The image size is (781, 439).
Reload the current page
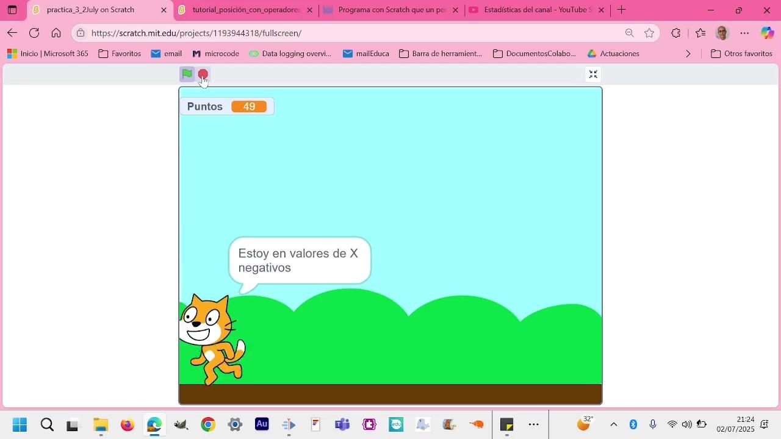point(34,33)
